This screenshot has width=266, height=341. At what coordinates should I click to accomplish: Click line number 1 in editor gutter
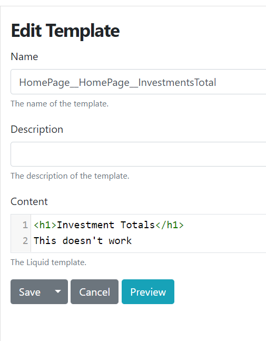pos(25,225)
